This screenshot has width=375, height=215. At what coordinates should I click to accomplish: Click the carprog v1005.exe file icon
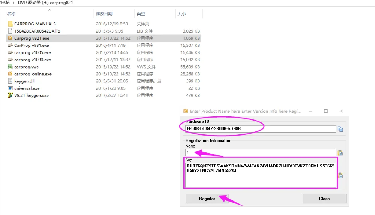pos(10,52)
